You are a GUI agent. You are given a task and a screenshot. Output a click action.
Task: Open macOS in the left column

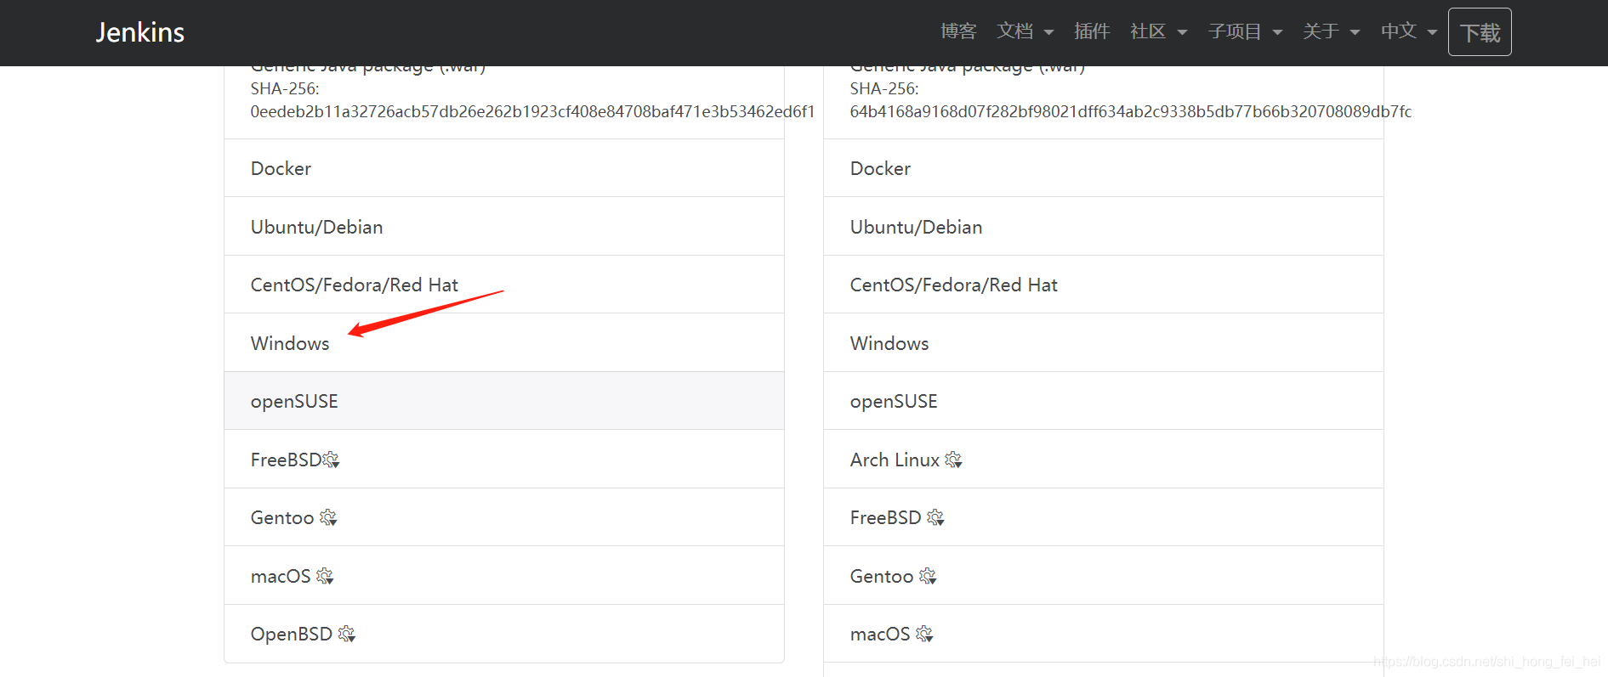504,576
